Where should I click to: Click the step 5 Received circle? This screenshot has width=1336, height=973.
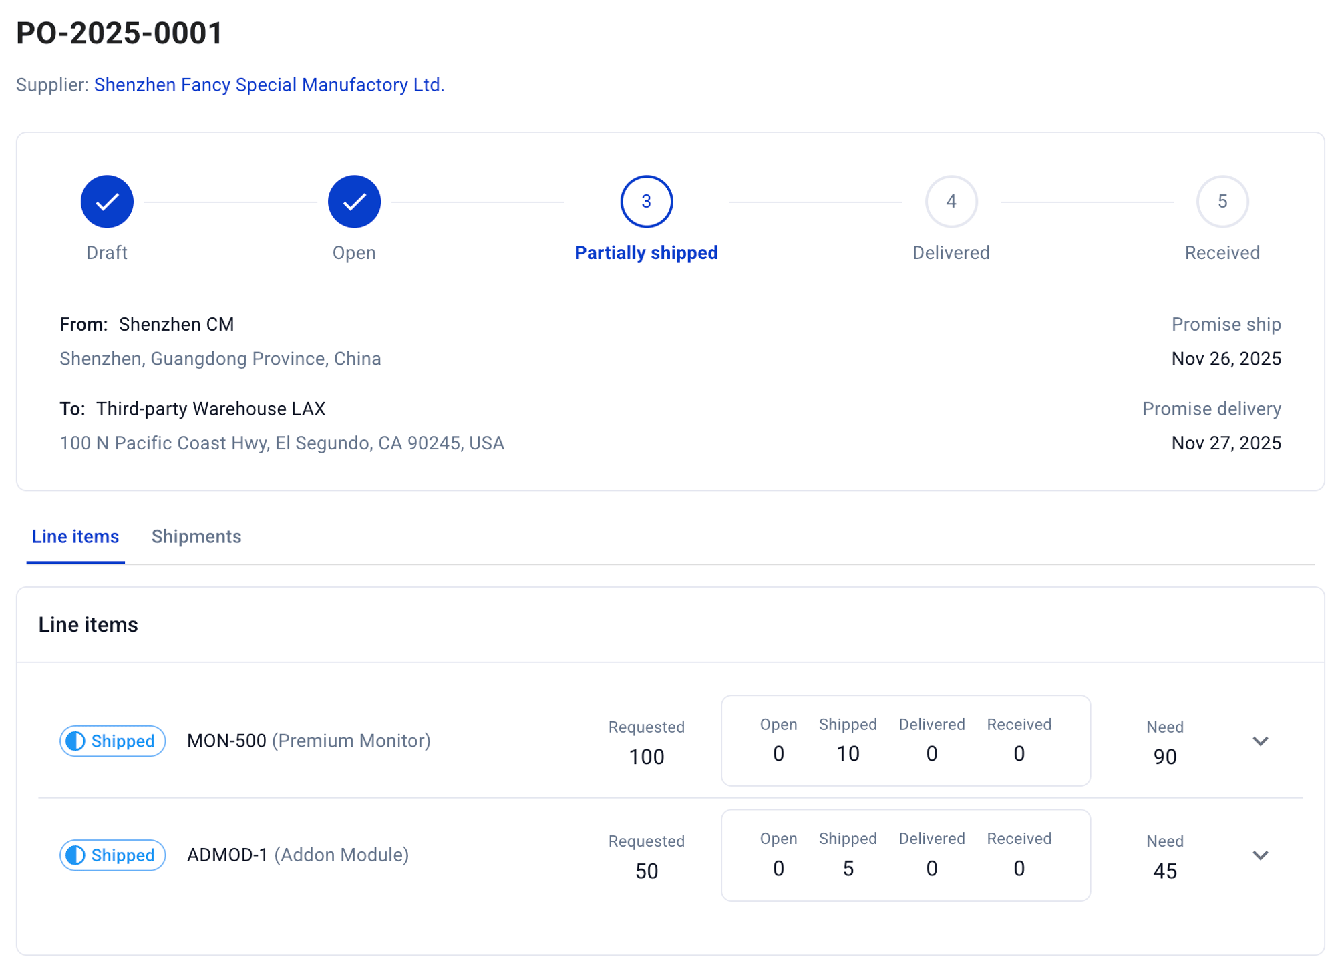1222,201
